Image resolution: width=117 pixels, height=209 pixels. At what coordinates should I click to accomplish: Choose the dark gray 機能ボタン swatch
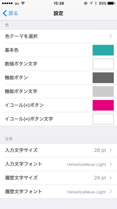(103, 78)
